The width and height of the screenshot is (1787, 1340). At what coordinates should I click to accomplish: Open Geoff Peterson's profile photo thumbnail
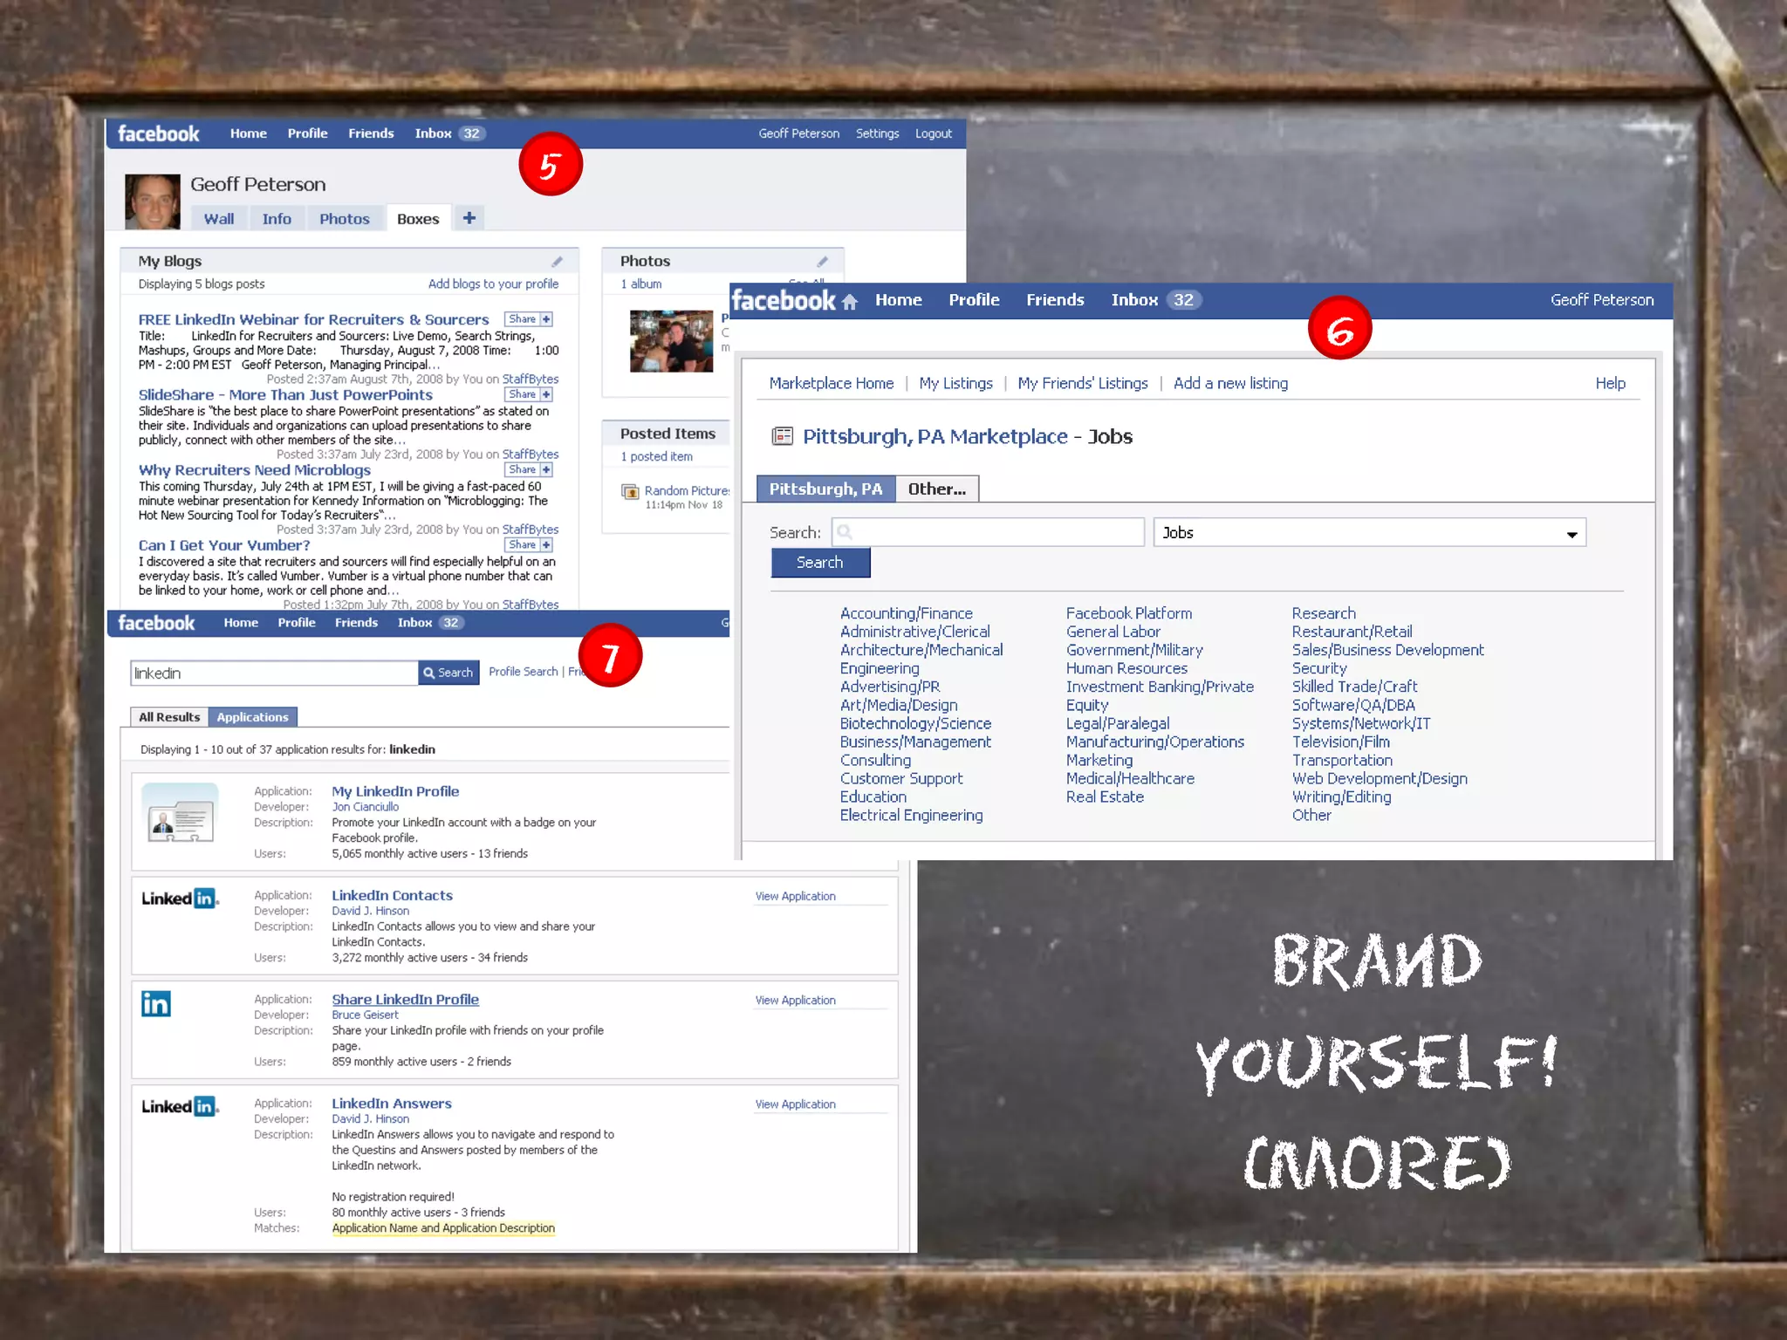(153, 202)
